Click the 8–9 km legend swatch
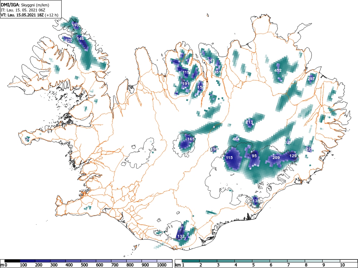 [x=314, y=261]
